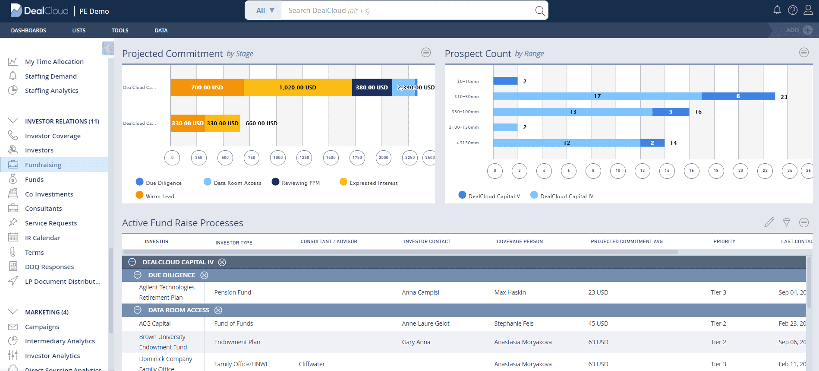This screenshot has height=371, width=819.
Task: Remove the DealCloud Capital IV grouping
Action: [x=222, y=262]
